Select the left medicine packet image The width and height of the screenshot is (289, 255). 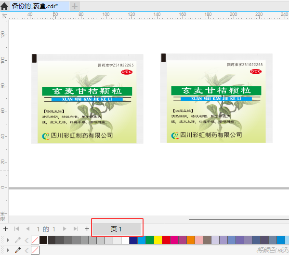(x=87, y=99)
